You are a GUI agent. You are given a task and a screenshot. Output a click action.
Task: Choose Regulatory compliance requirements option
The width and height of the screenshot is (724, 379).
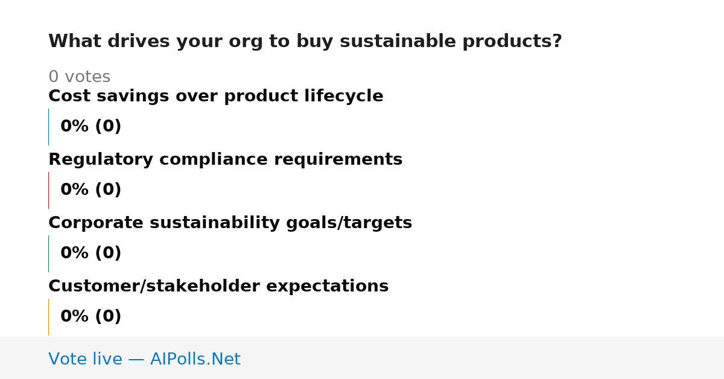pos(225,160)
